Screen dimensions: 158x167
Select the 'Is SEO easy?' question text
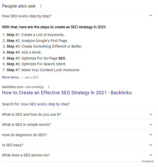[x=12, y=145]
